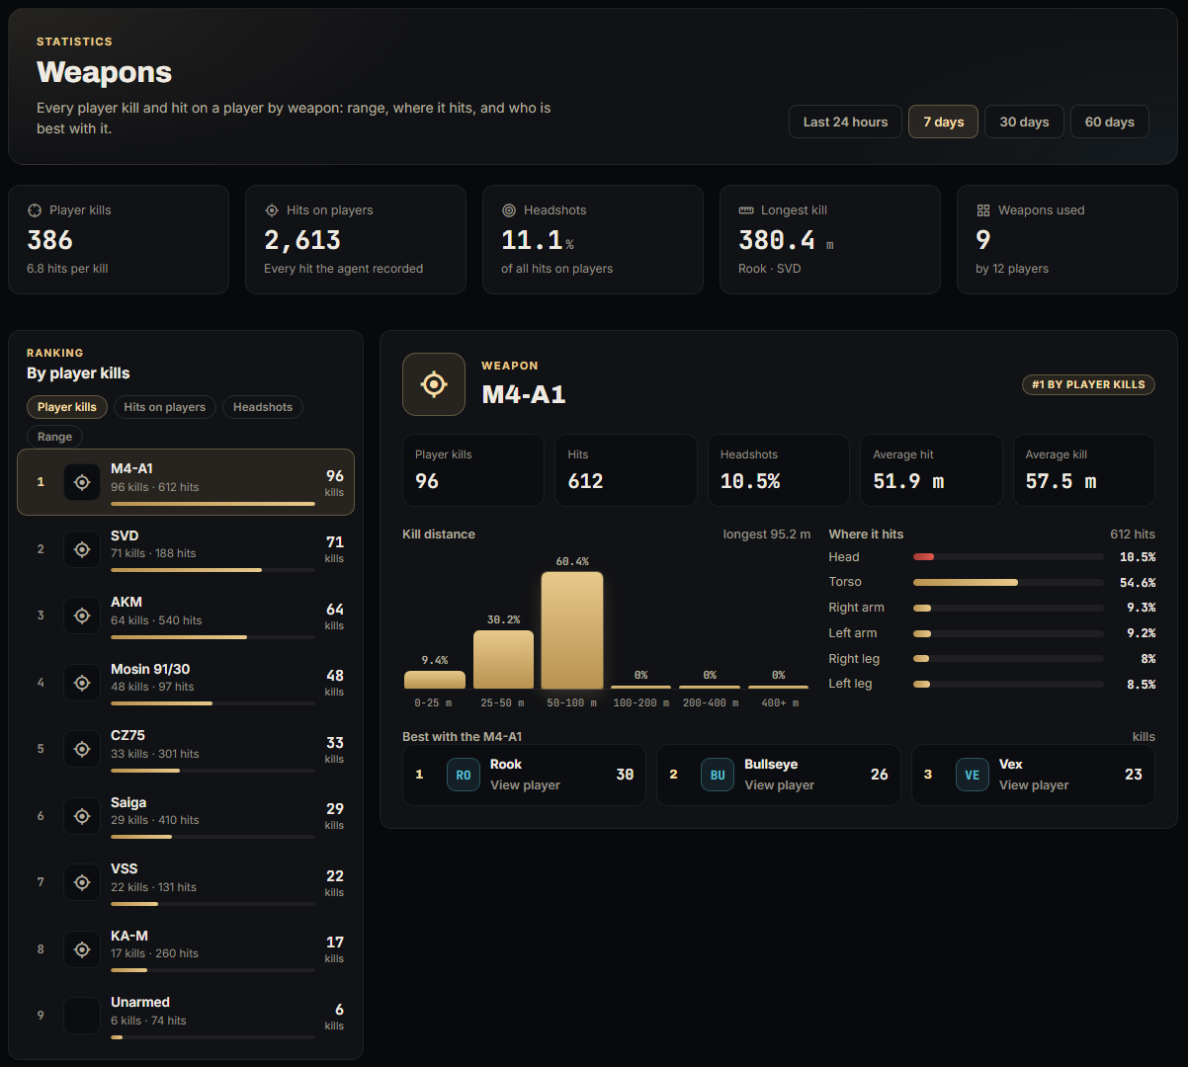Image resolution: width=1188 pixels, height=1067 pixels.
Task: Rank weapons by Hits on players
Action: pos(165,407)
